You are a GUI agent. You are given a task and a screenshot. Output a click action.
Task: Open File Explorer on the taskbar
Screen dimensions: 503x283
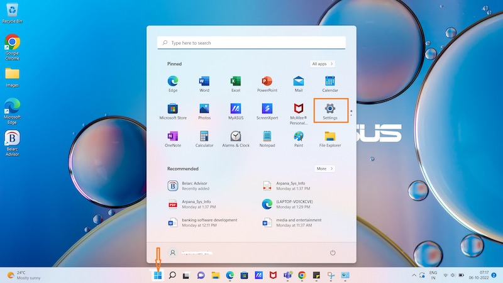tap(215, 275)
